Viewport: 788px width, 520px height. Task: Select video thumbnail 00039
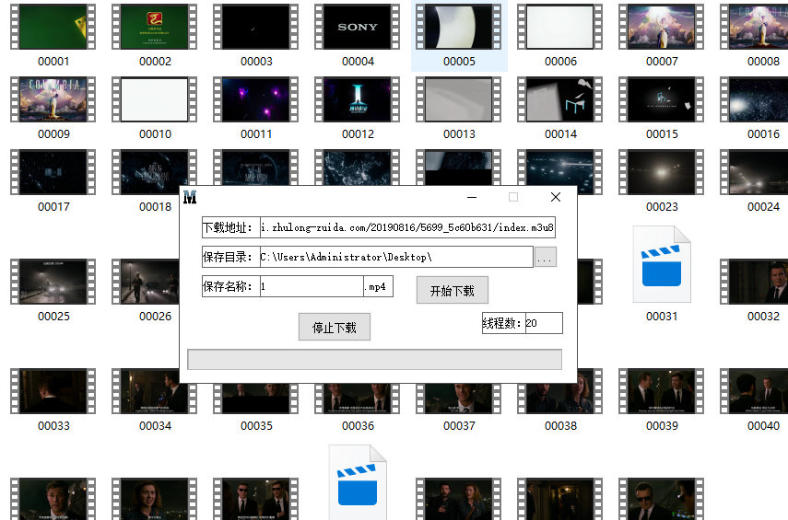pos(662,391)
